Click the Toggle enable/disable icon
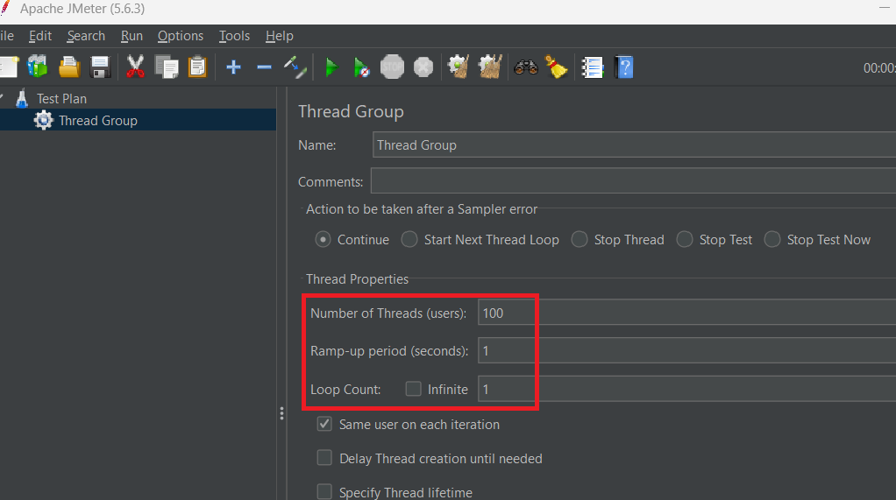 [x=295, y=67]
